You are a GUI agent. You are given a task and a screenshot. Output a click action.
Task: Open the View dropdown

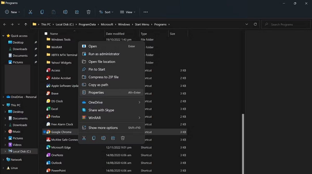pos(128,12)
